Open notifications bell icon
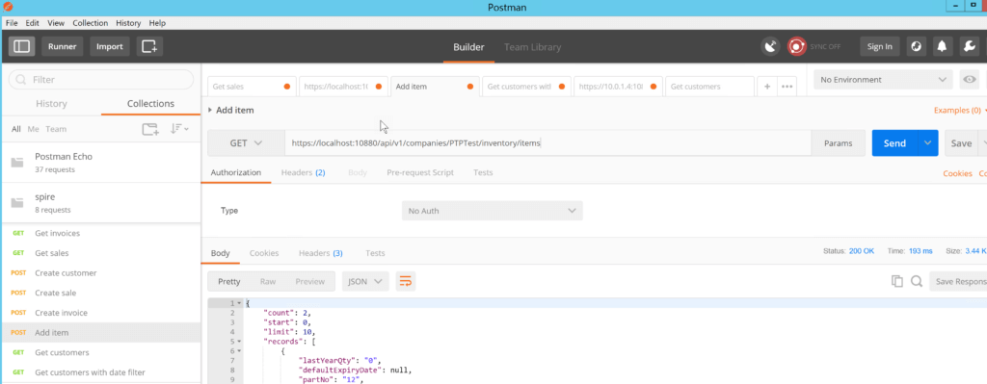Screen dimensions: 987x384 pos(943,46)
